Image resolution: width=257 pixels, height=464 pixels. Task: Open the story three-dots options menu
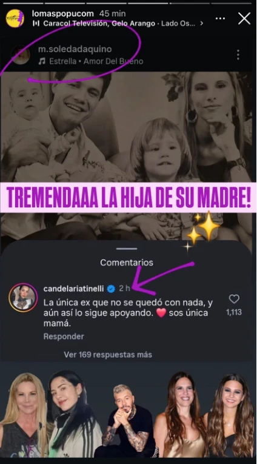pyautogui.click(x=220, y=19)
